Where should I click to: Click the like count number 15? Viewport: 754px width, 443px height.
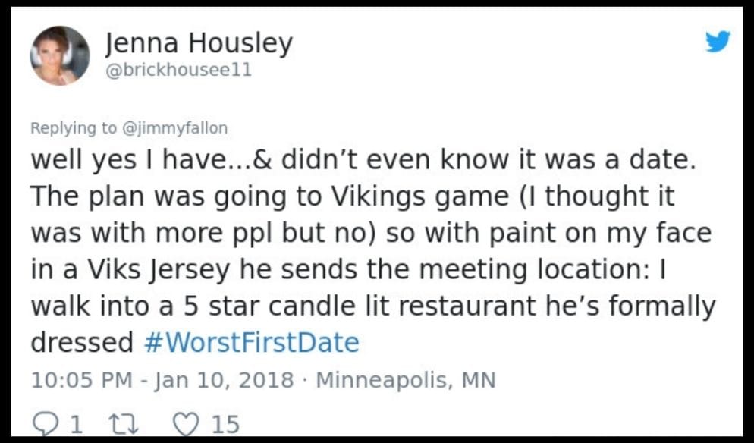(x=225, y=423)
